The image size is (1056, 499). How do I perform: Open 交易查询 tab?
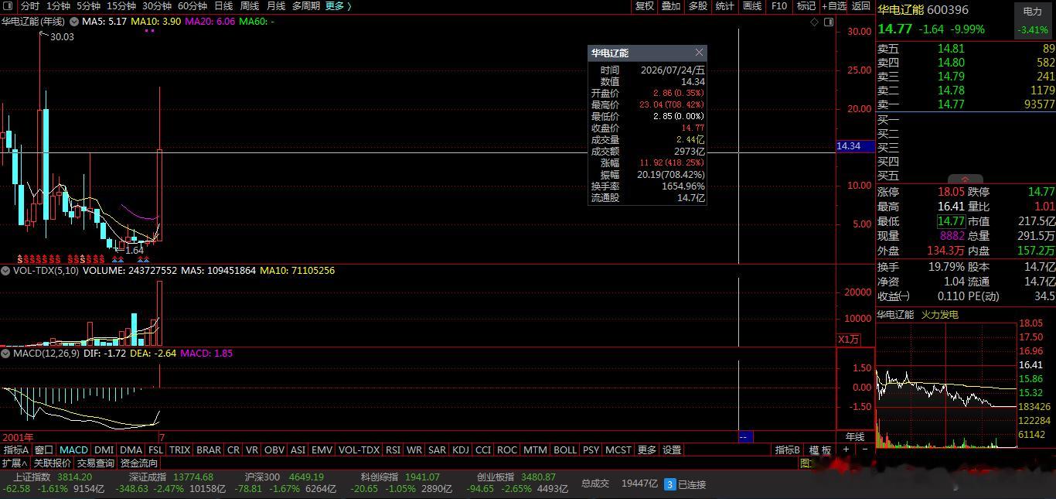(96, 463)
